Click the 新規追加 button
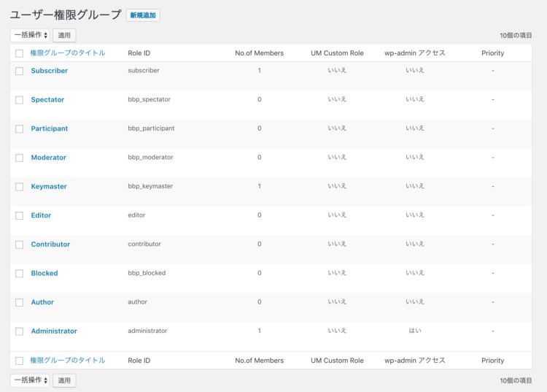The height and width of the screenshot is (392, 547). [x=143, y=15]
